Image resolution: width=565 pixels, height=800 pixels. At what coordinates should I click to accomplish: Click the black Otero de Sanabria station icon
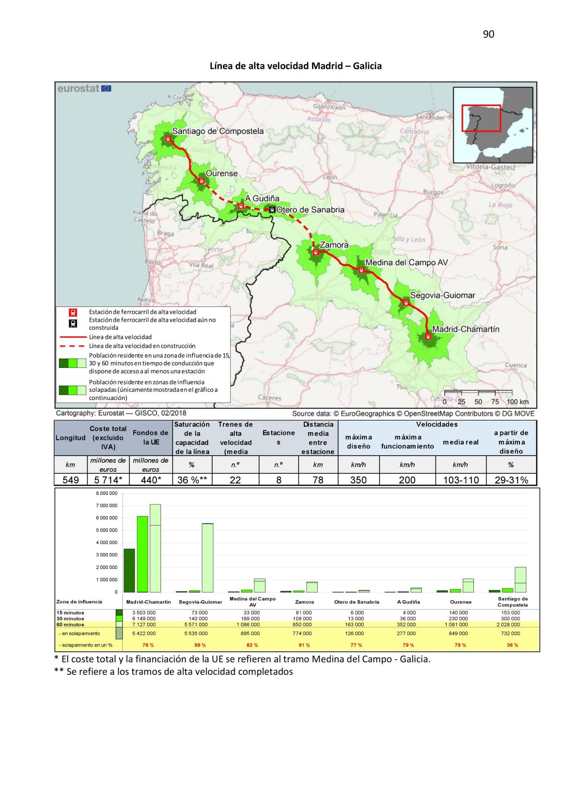272,210
